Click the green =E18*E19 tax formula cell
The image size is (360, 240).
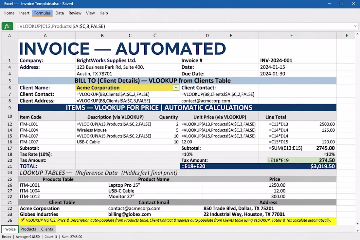pos(278,160)
